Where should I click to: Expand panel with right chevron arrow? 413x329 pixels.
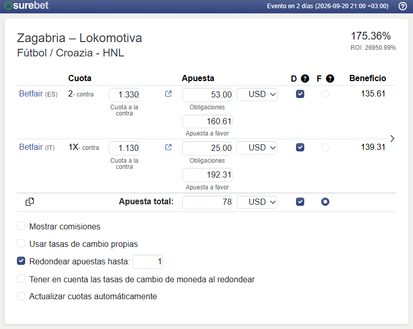(392, 139)
